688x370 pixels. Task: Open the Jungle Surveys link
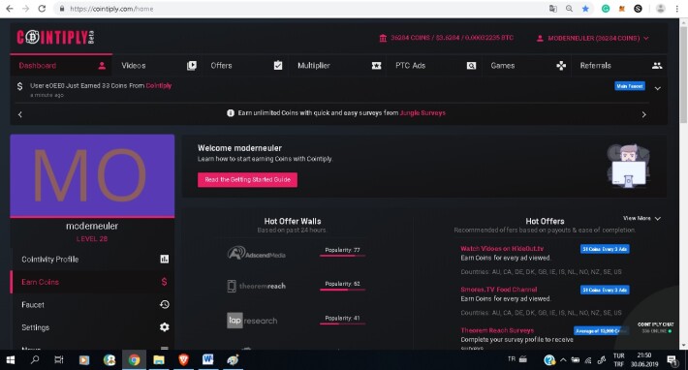(x=422, y=112)
